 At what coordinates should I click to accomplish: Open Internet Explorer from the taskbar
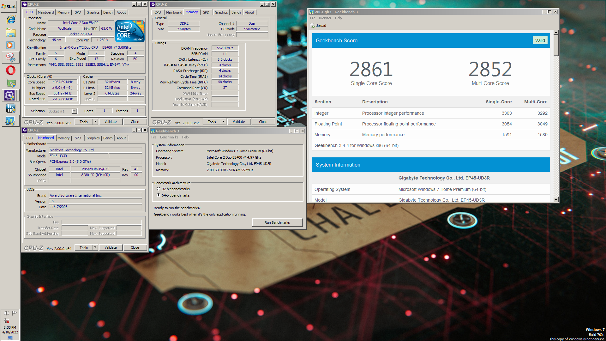(x=10, y=20)
